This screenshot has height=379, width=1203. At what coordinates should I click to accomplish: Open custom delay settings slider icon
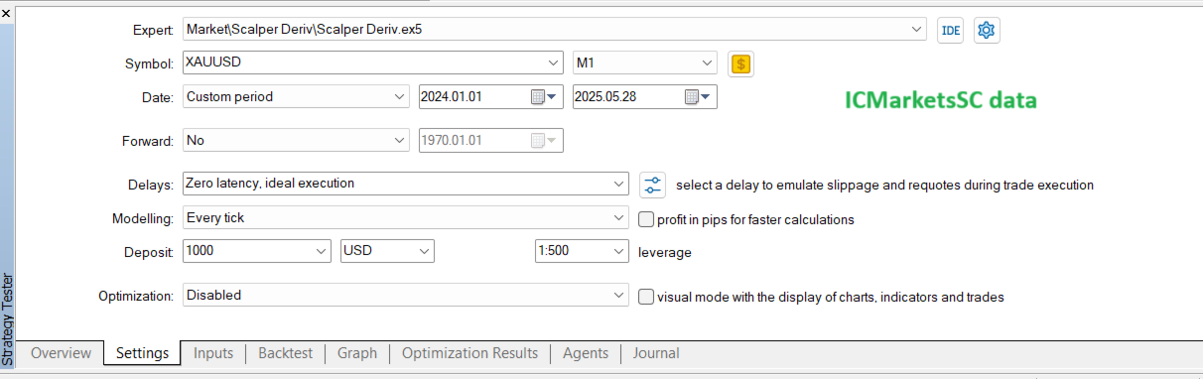652,184
